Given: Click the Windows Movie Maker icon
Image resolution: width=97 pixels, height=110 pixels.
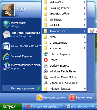Looking at the screenshot, I should click(x=46, y=77).
